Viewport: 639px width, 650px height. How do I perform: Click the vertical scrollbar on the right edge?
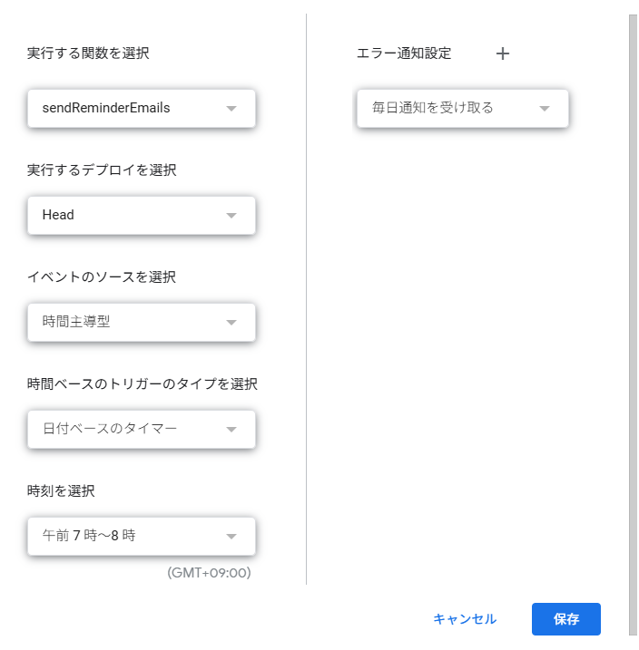[x=634, y=325]
